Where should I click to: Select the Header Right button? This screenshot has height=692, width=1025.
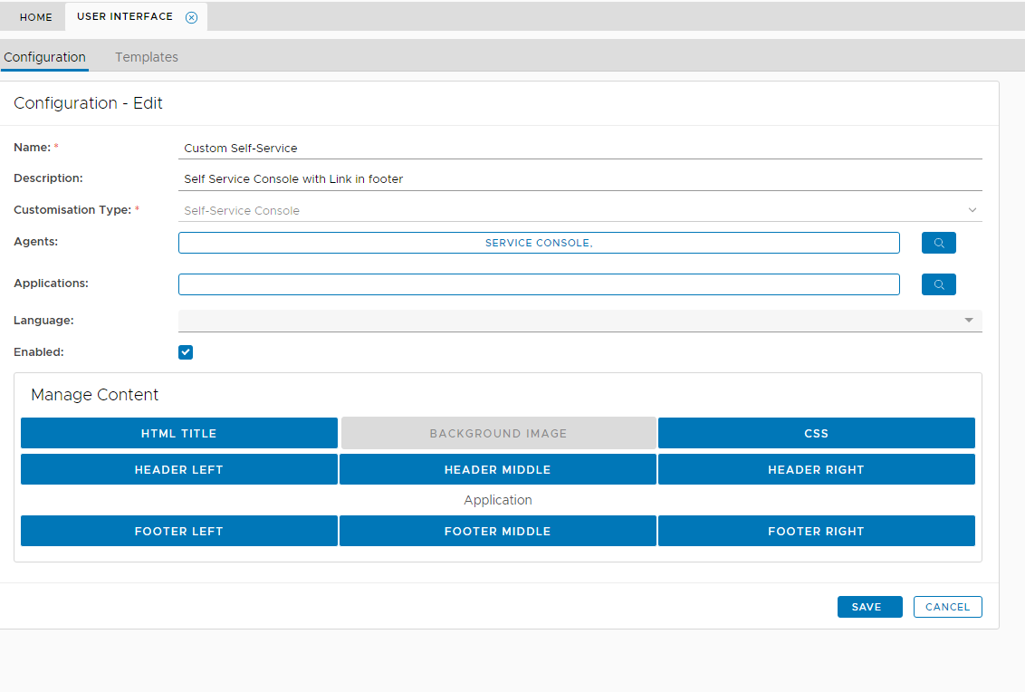click(816, 469)
